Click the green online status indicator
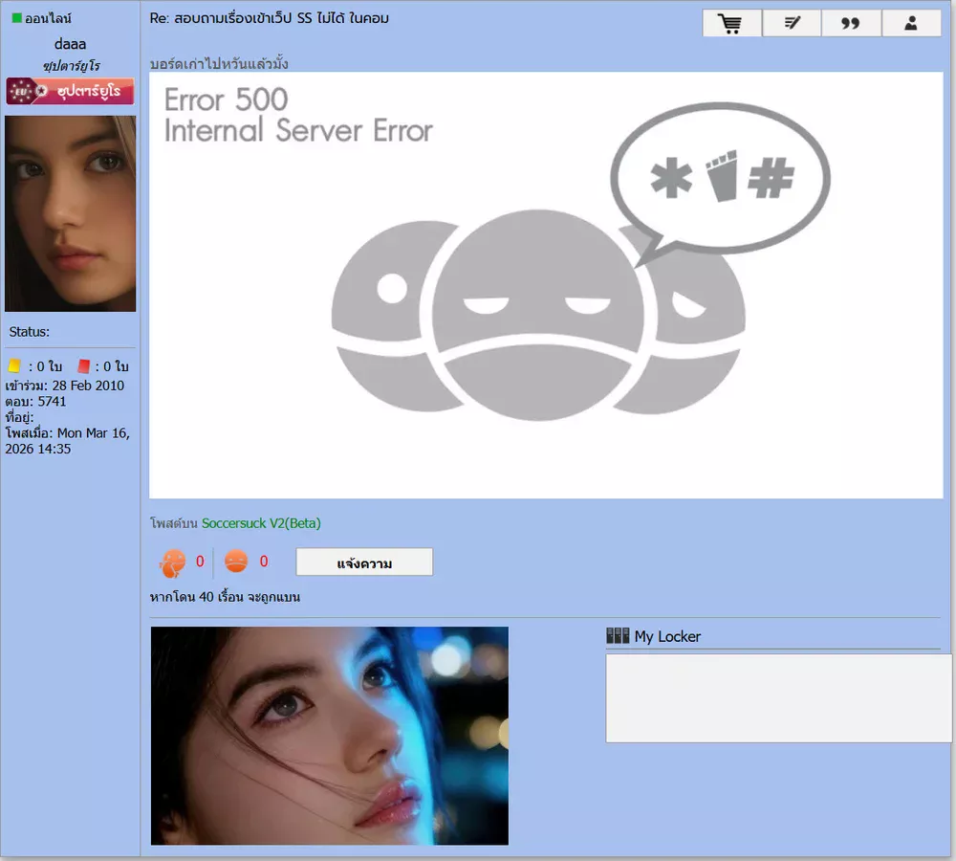This screenshot has height=861, width=956. click(x=16, y=18)
